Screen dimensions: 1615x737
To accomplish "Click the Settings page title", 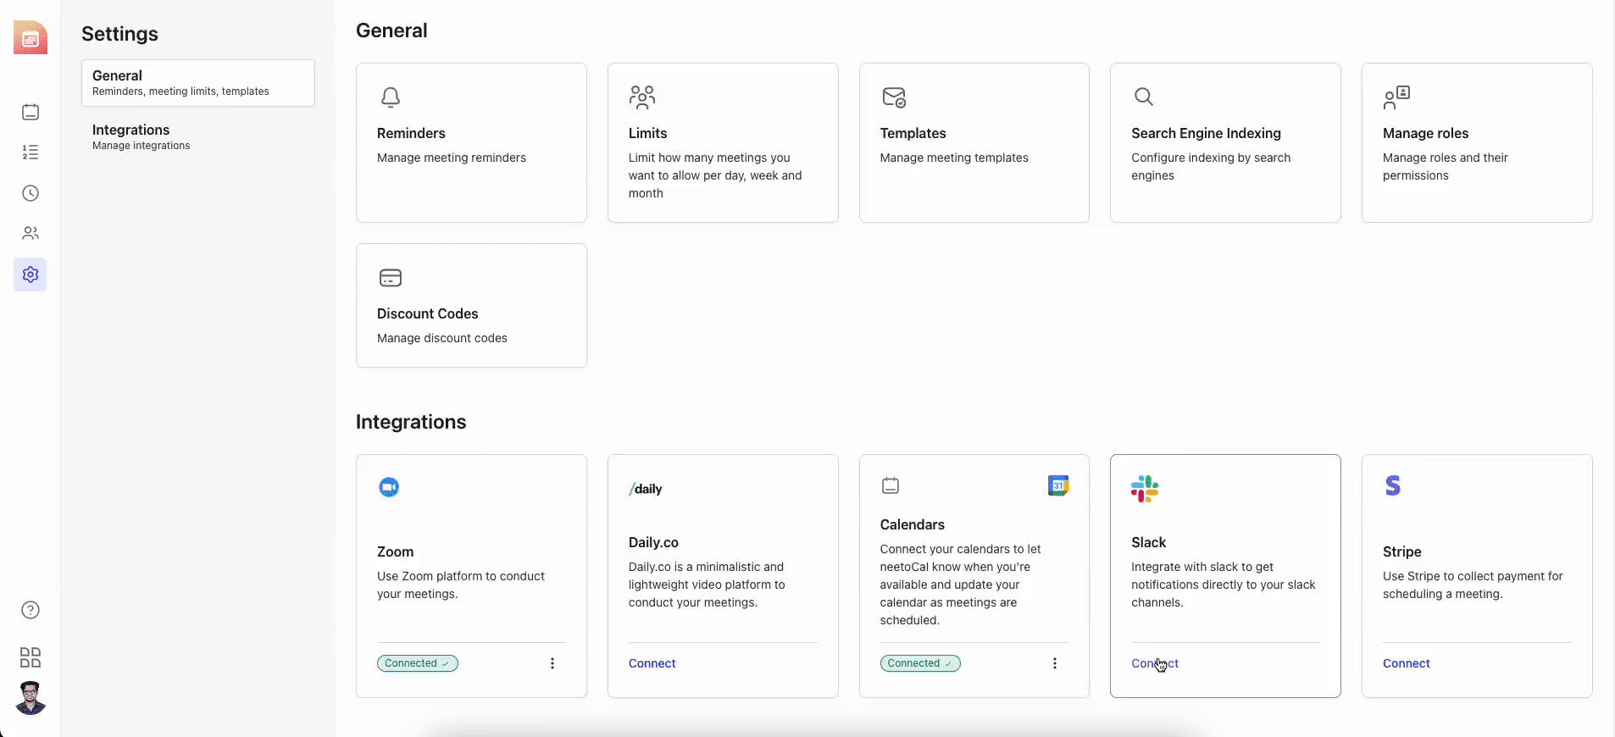I will point(119,34).
